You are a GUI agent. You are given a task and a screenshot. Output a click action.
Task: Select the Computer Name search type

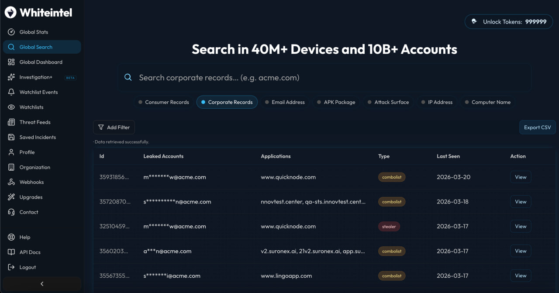tap(487, 102)
